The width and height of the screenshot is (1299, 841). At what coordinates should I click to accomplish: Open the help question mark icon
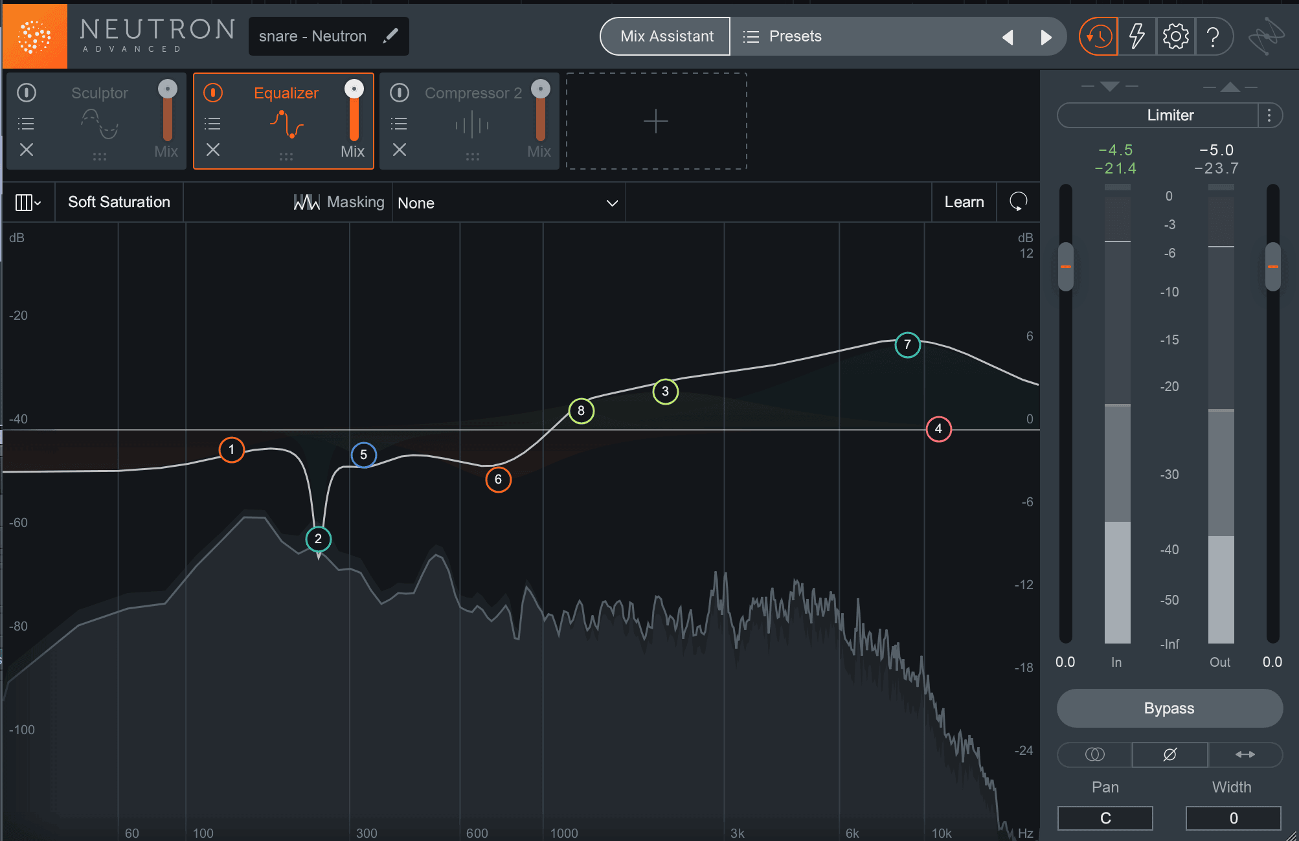[x=1214, y=36]
